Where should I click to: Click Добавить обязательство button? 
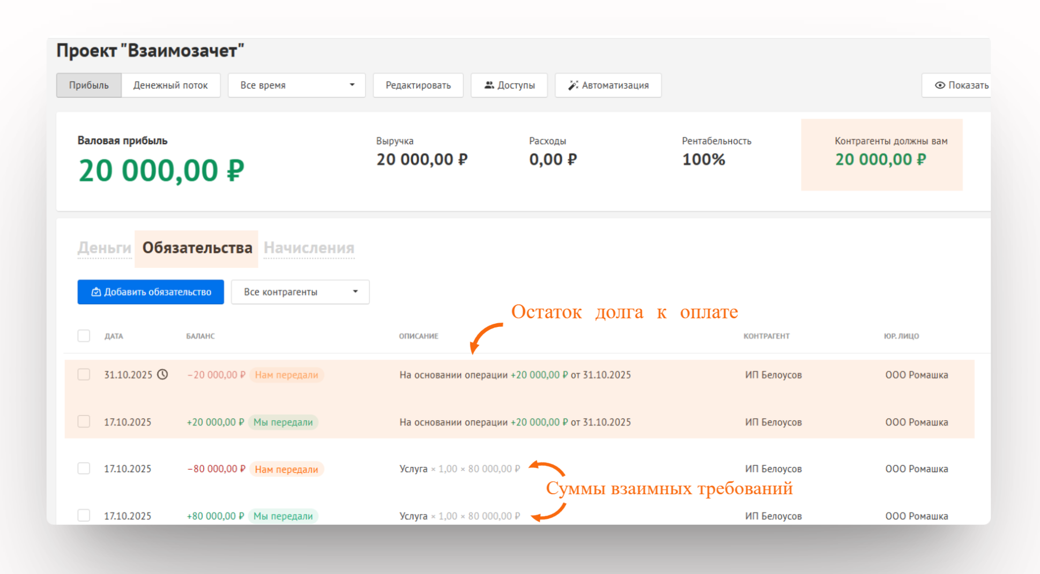[x=151, y=292]
